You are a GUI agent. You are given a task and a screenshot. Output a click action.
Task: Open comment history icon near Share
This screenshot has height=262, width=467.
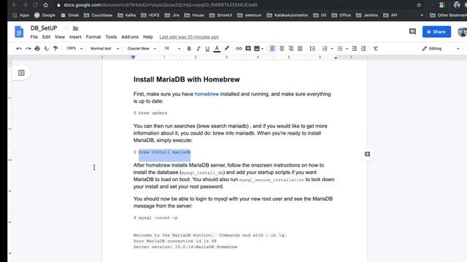412,31
